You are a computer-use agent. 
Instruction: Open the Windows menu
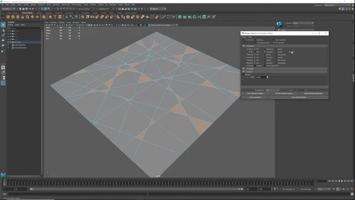[x=41, y=4]
